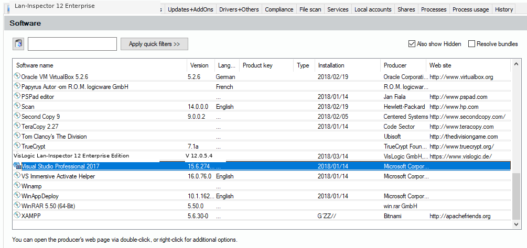Click the Tom Clancy's The Division icon
This screenshot has width=527, height=248.
pos(17,136)
